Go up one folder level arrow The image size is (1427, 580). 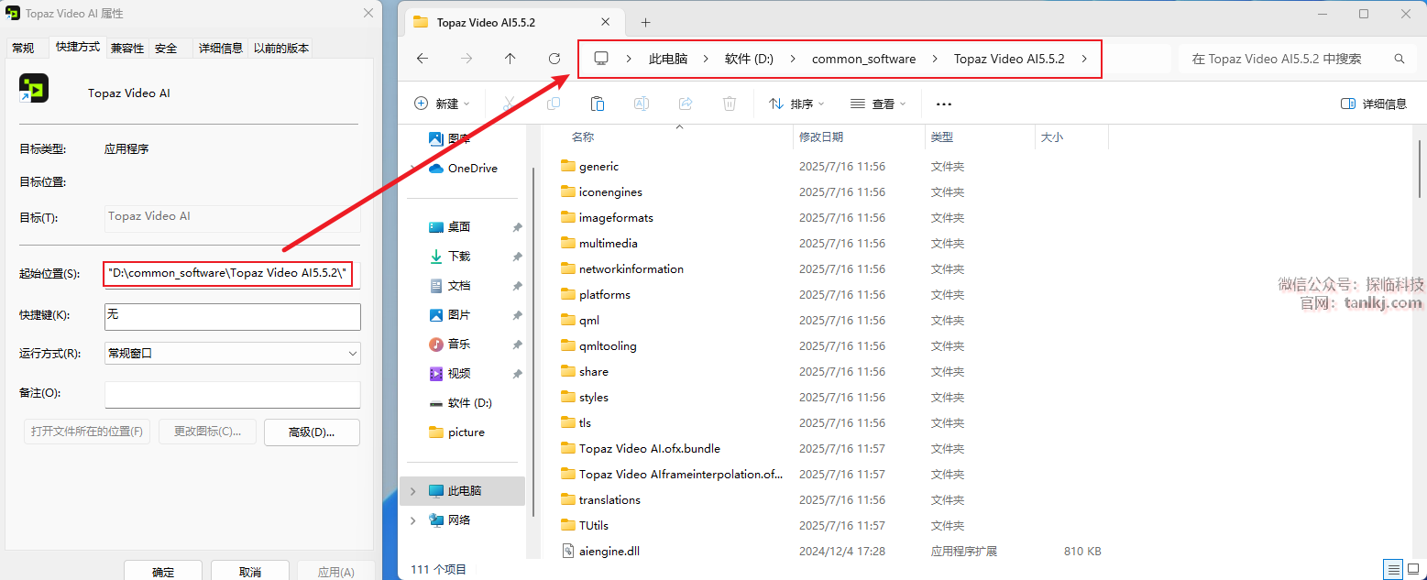[510, 59]
